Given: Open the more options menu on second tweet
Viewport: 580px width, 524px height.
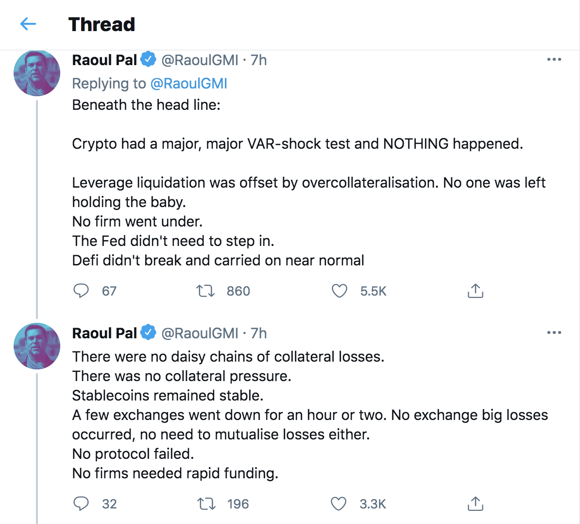Looking at the screenshot, I should (x=554, y=332).
